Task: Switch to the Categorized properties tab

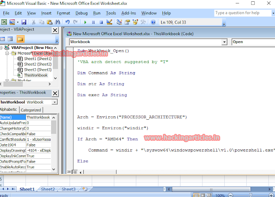Action: click(x=31, y=110)
